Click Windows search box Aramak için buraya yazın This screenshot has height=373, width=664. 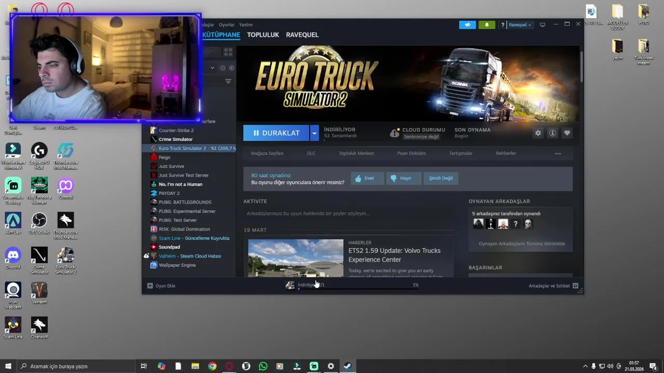76,366
